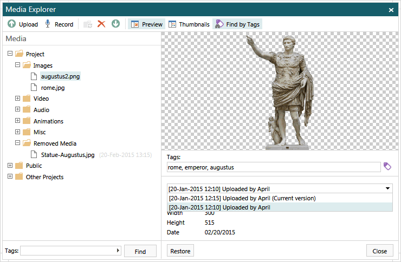Click the Upload toolbar button

pyautogui.click(x=23, y=24)
